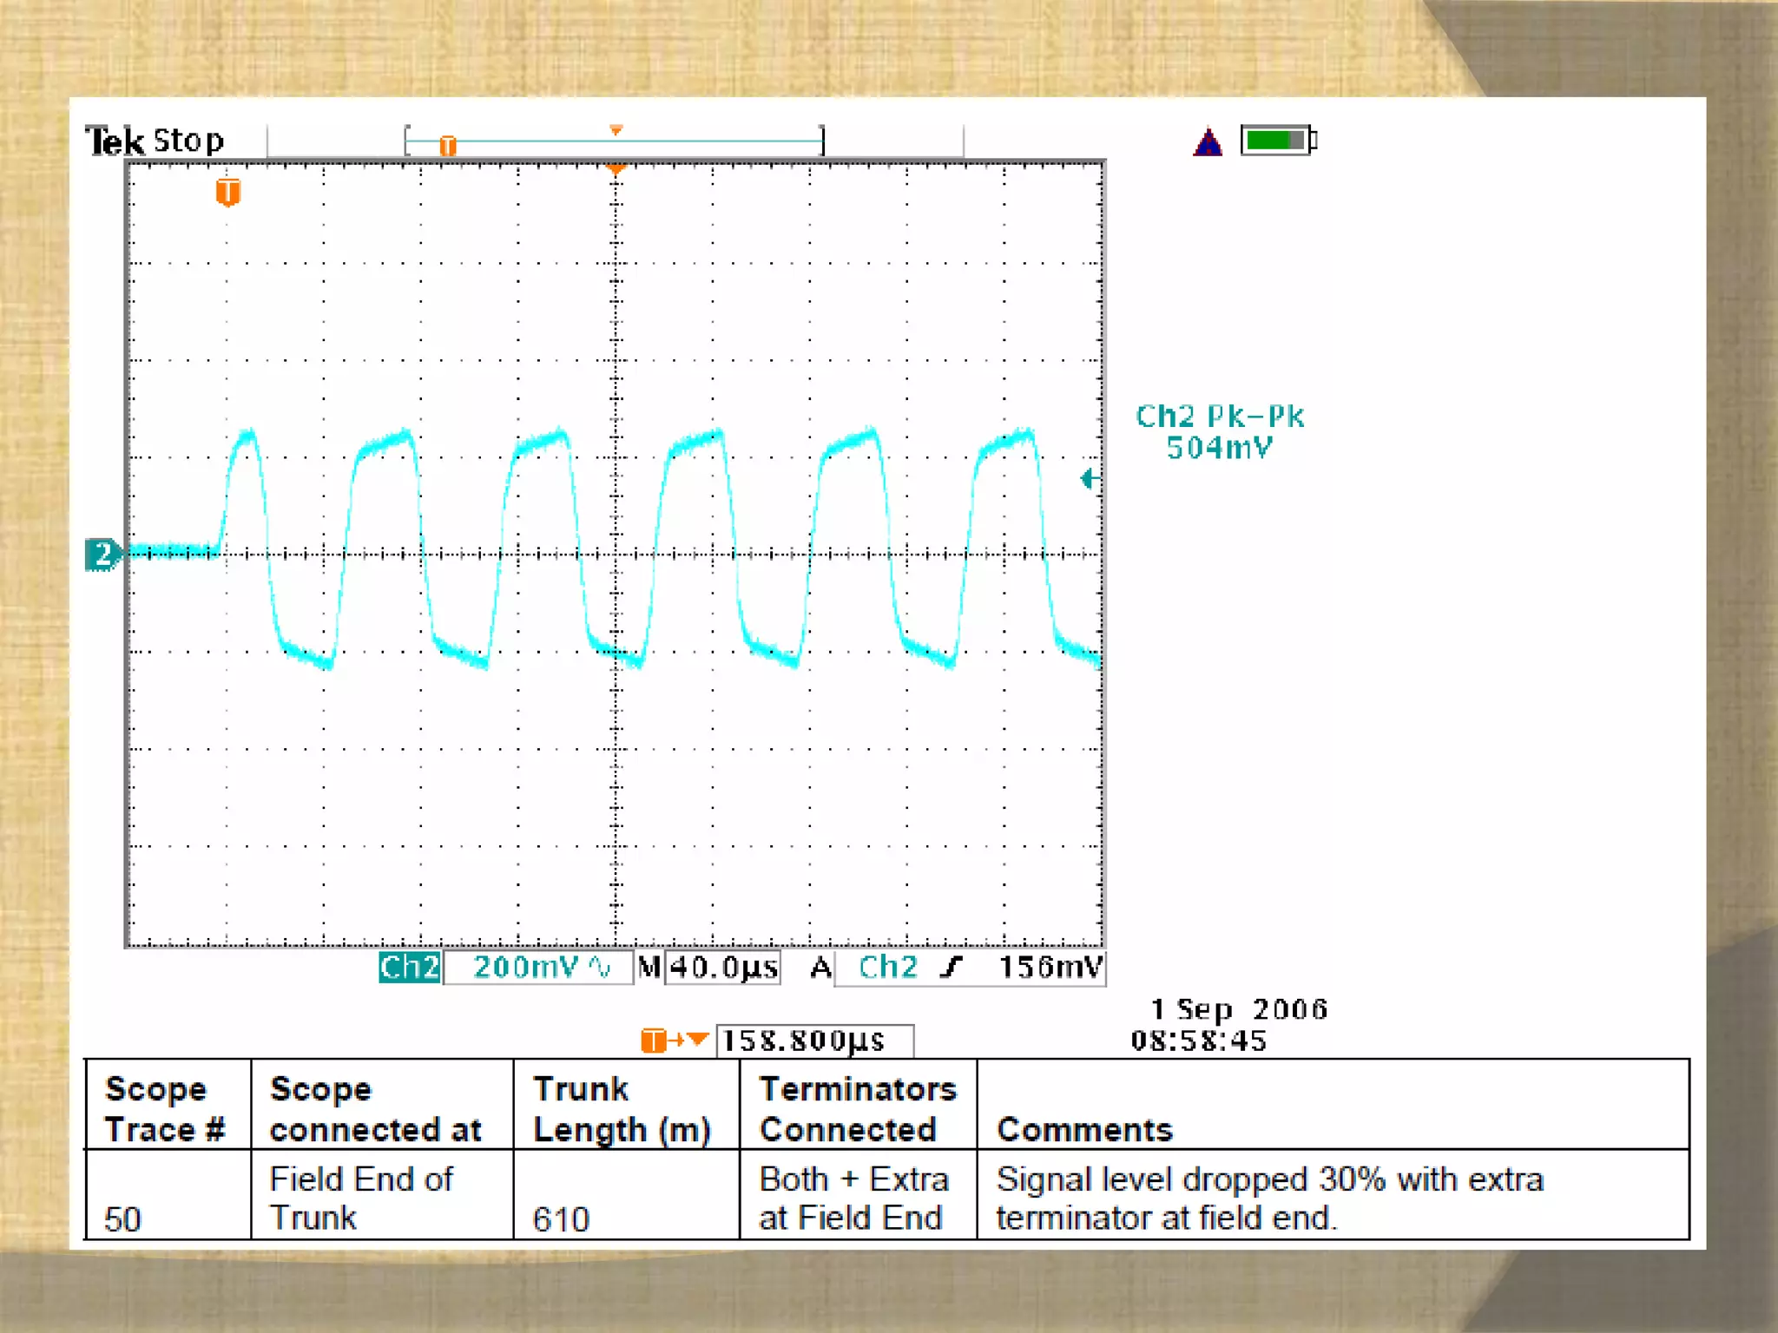Click the blue-red triangle warning icon
Viewport: 1778px width, 1333px height.
pos(1208,141)
